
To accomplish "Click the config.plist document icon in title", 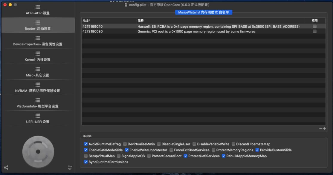I will click(x=126, y=5).
